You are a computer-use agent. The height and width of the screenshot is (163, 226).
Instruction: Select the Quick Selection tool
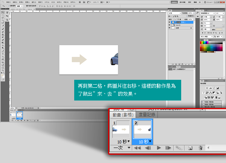[x=3, y=21]
